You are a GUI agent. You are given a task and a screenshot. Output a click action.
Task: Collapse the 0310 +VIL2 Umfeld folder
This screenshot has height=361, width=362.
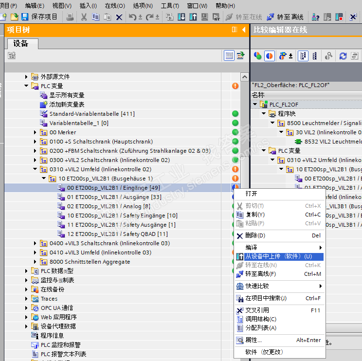[x=35, y=169]
